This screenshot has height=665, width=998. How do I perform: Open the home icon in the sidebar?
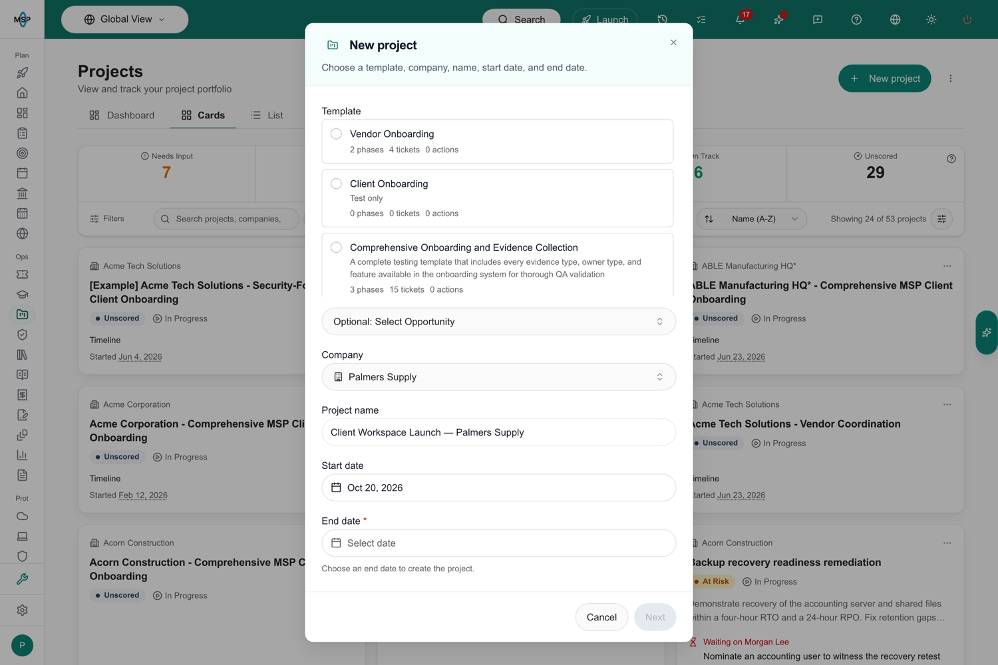(22, 92)
